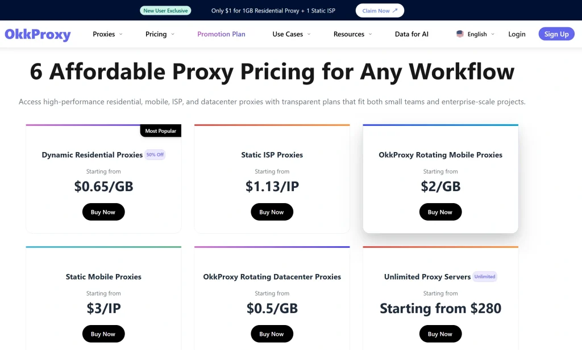Screen dimensions: 582x350
Task: Click Buy Now for Unlimited Proxy Servers
Action: click(x=440, y=334)
